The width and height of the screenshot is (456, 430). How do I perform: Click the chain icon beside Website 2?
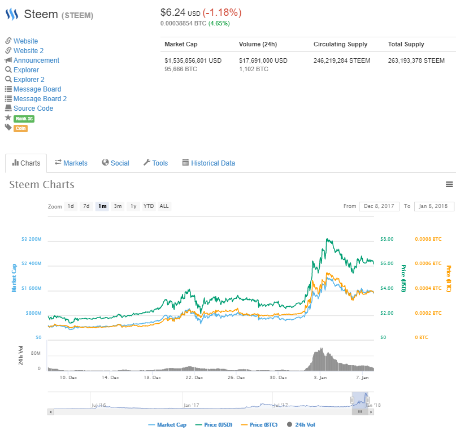pos(8,50)
